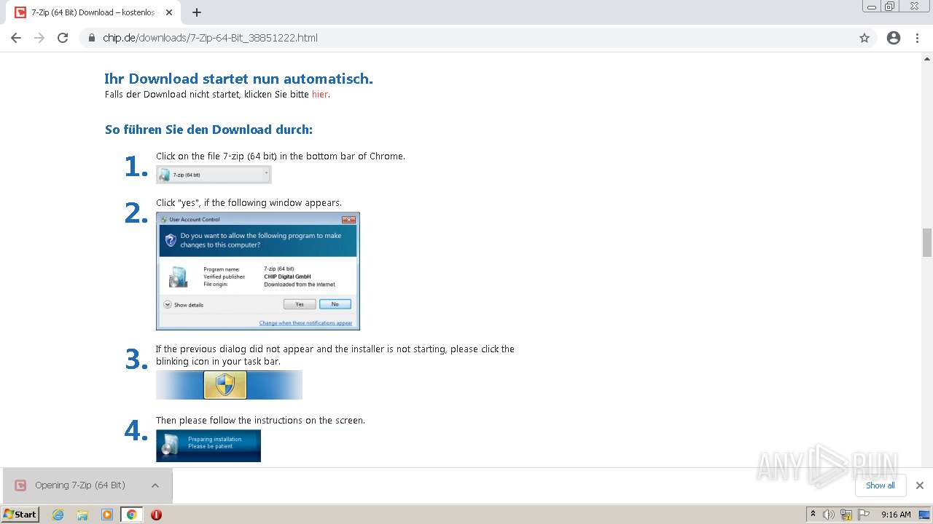The width and height of the screenshot is (933, 524).
Task: Switch to the 7-Zip (64 Bit) Download tab
Action: 91,12
